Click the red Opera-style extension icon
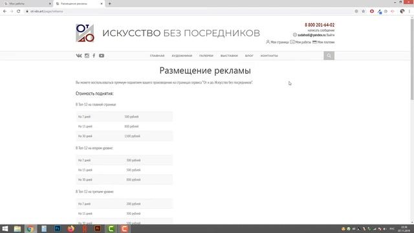Screen dimensions: 414x233 click(x=372, y=12)
